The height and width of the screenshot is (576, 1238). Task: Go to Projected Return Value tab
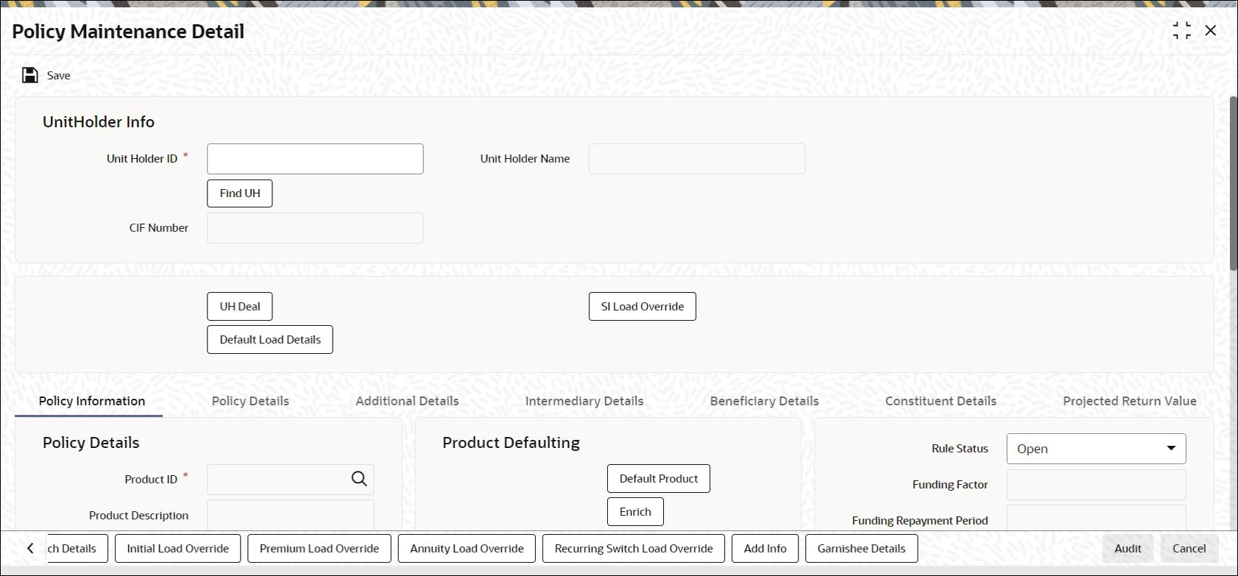coord(1129,401)
